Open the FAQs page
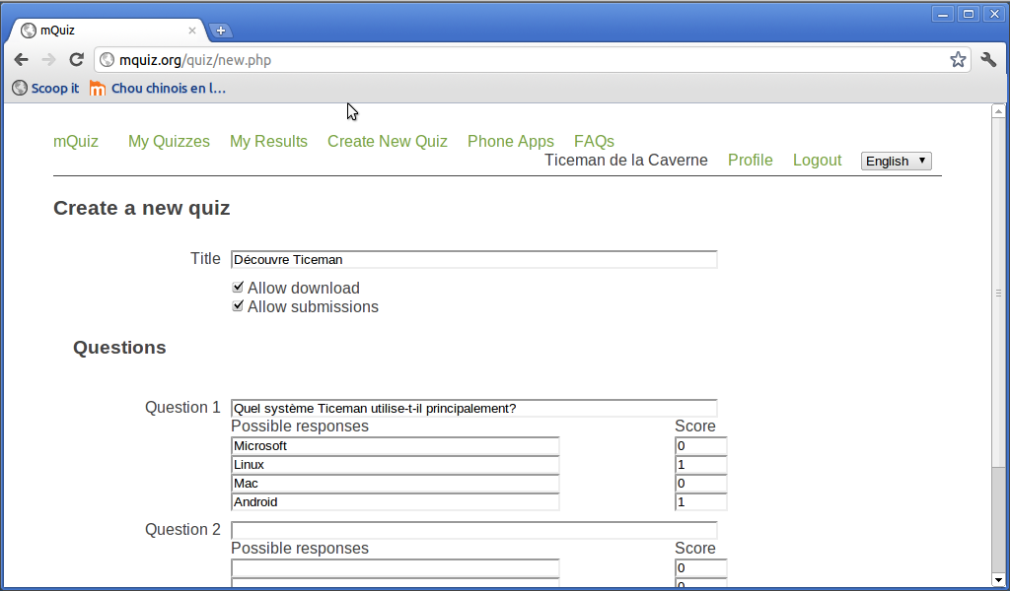 click(x=594, y=142)
